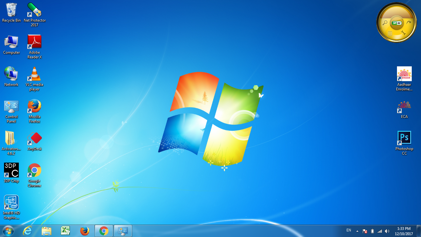
Task: Switch to the Chrome window in taskbar
Action: [104, 231]
